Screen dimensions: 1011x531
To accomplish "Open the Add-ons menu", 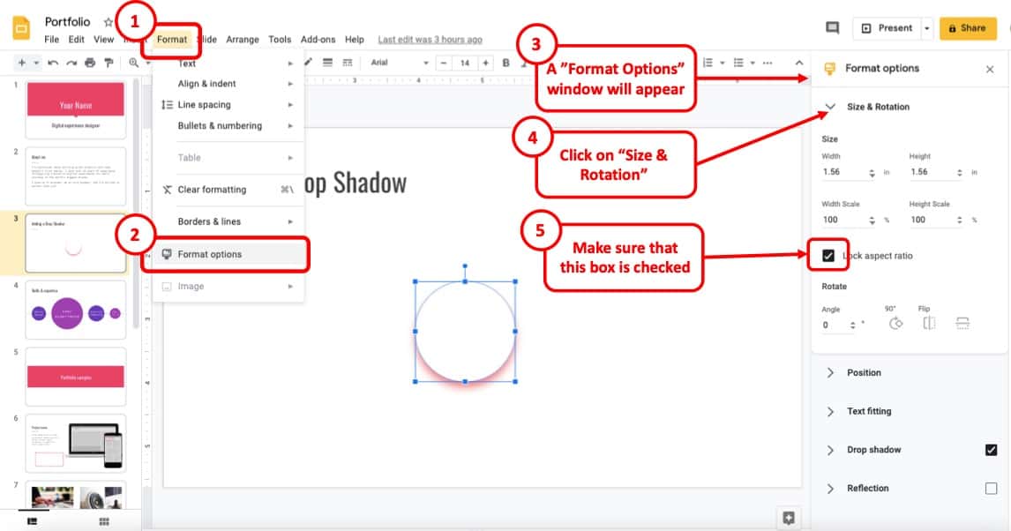I will coord(318,40).
